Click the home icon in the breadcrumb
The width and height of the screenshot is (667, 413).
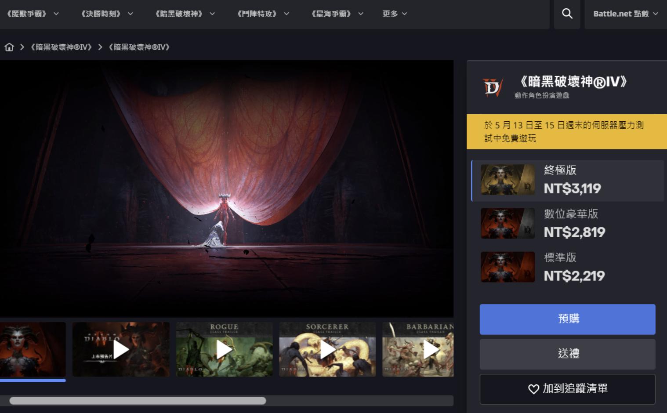click(x=9, y=47)
